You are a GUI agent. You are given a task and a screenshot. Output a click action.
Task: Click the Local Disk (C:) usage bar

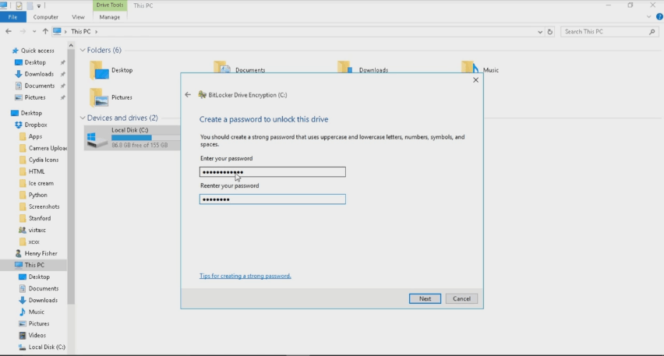146,138
